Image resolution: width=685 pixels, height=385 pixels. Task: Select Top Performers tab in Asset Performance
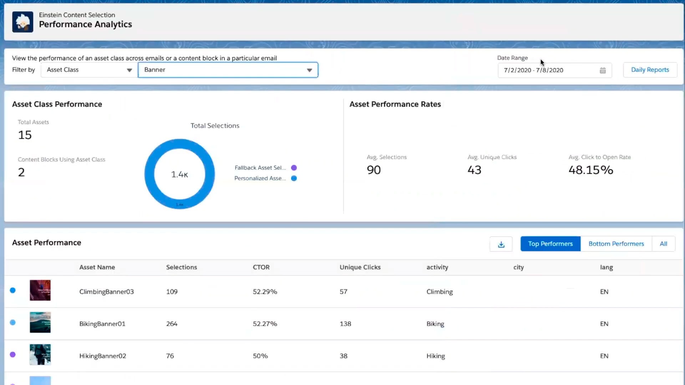click(550, 243)
